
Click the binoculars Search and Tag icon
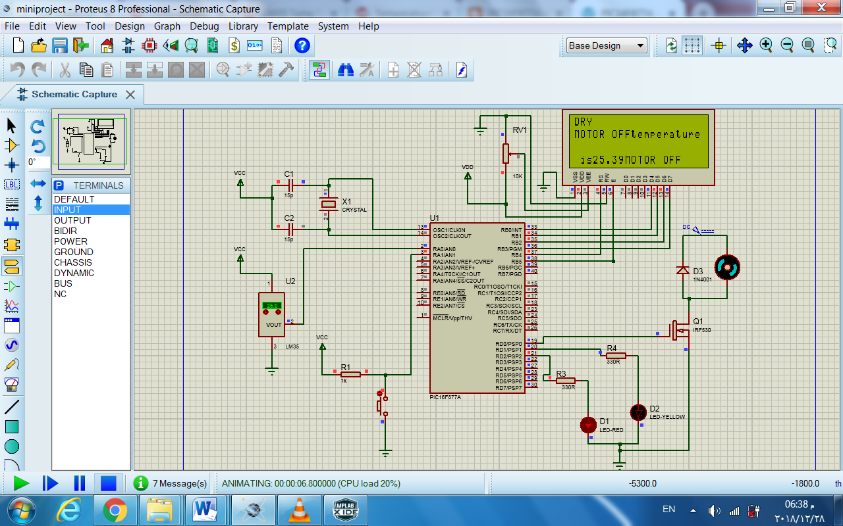point(346,70)
